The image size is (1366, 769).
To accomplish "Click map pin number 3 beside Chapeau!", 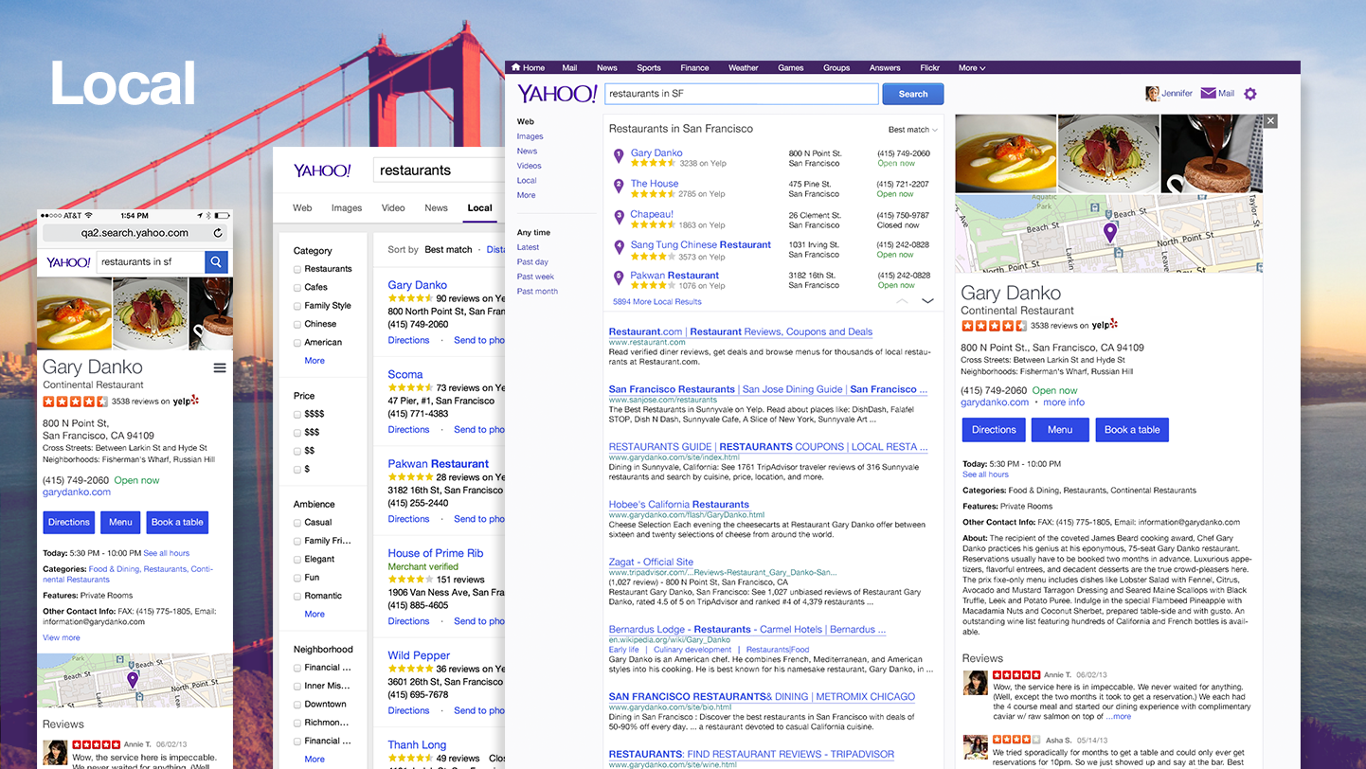I will point(619,218).
